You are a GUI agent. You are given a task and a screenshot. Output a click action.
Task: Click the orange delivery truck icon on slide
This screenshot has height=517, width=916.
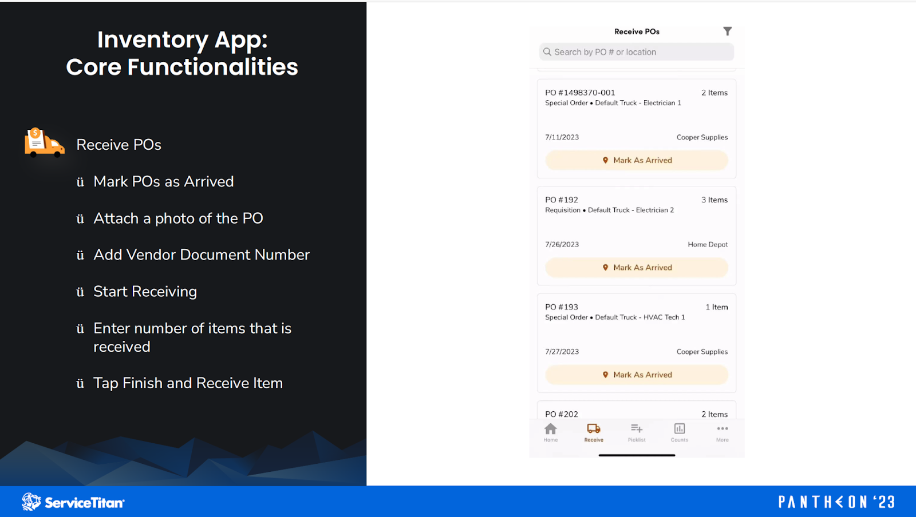click(44, 142)
